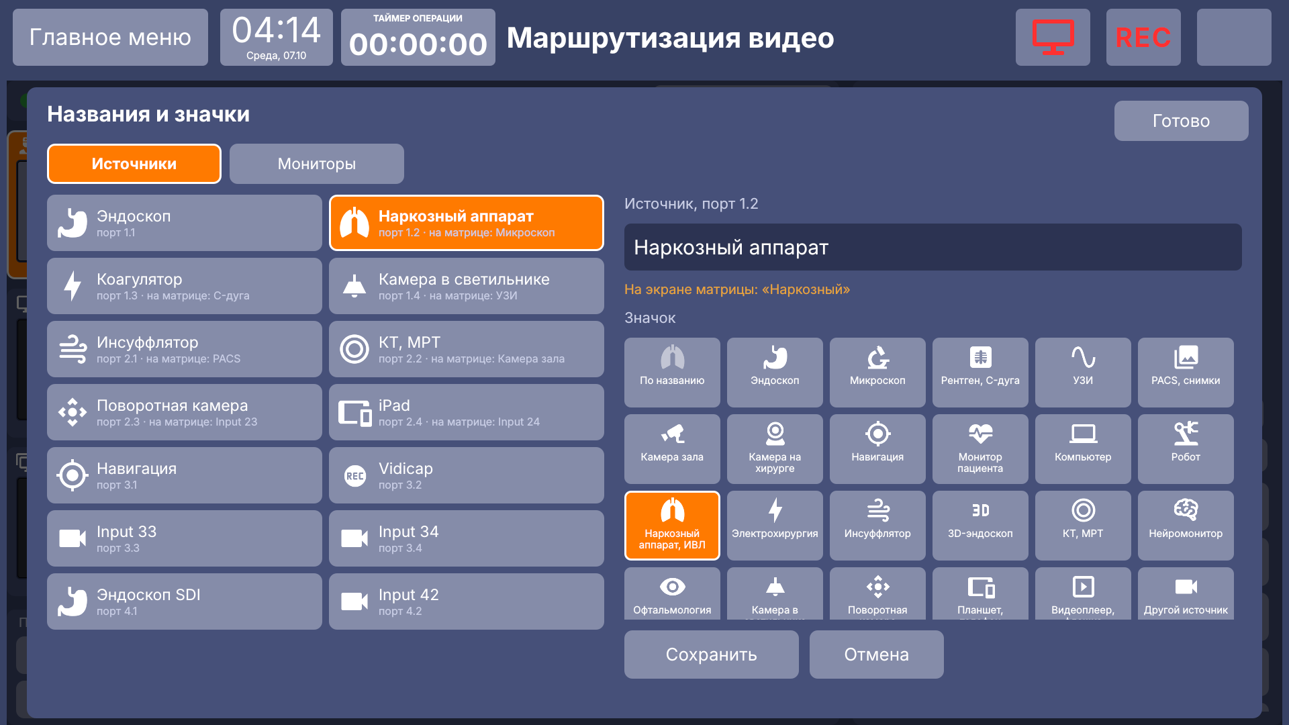1289x725 pixels.
Task: Select source Input 34
Action: (x=467, y=538)
